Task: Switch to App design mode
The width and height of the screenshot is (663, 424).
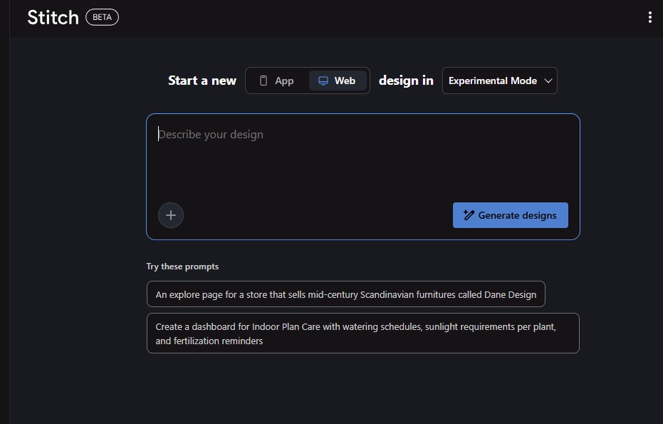Action: 277,81
